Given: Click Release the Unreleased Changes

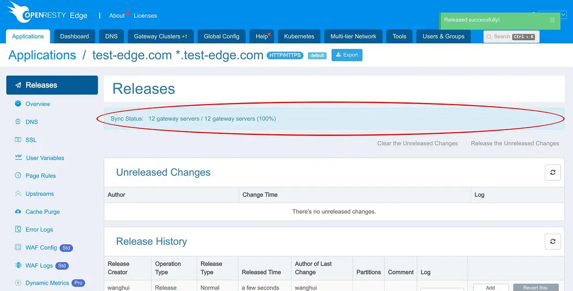Looking at the screenshot, I should (515, 143).
